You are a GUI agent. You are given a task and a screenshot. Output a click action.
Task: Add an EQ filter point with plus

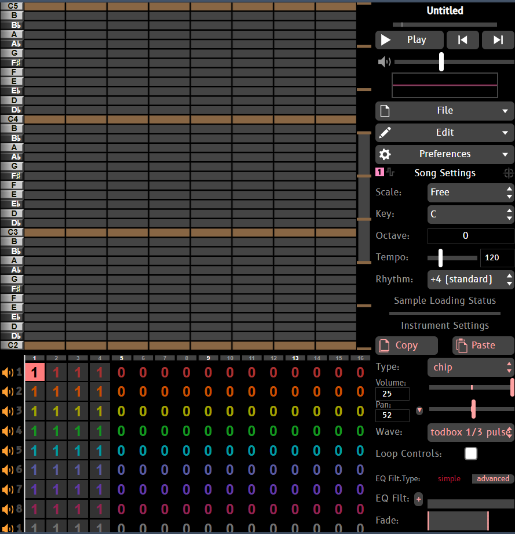click(419, 499)
